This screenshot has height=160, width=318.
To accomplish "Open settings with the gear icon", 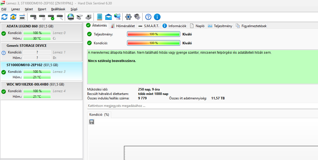I will (128, 17).
